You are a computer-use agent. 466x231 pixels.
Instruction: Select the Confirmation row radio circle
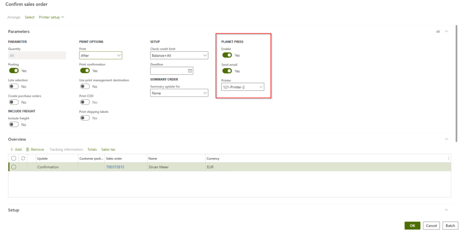[x=14, y=167]
